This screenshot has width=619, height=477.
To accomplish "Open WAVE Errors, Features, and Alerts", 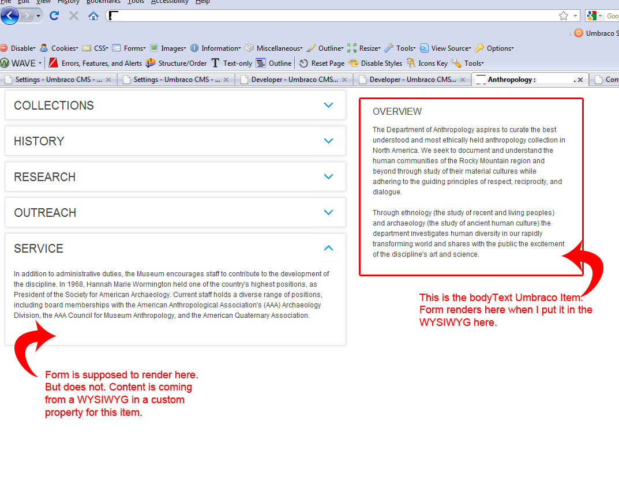I will 96,63.
